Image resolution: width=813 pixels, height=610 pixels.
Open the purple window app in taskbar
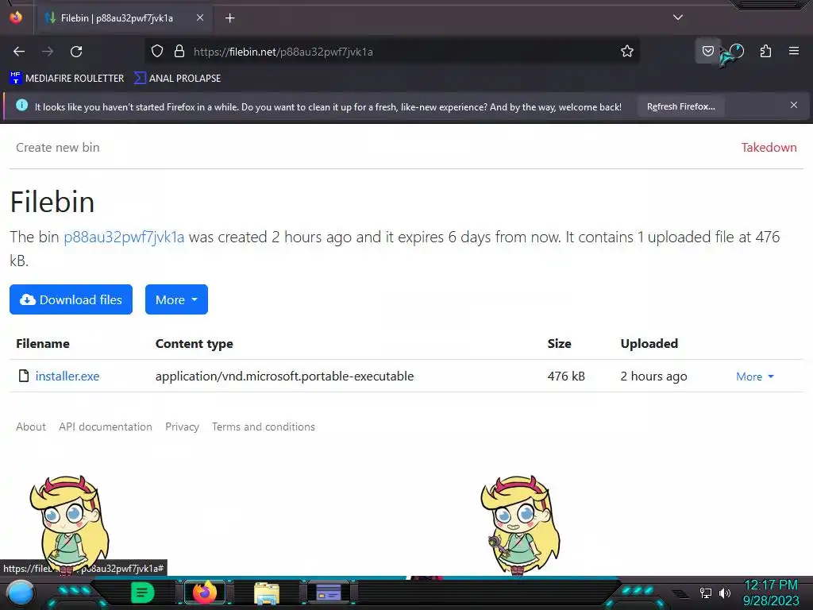click(x=329, y=593)
